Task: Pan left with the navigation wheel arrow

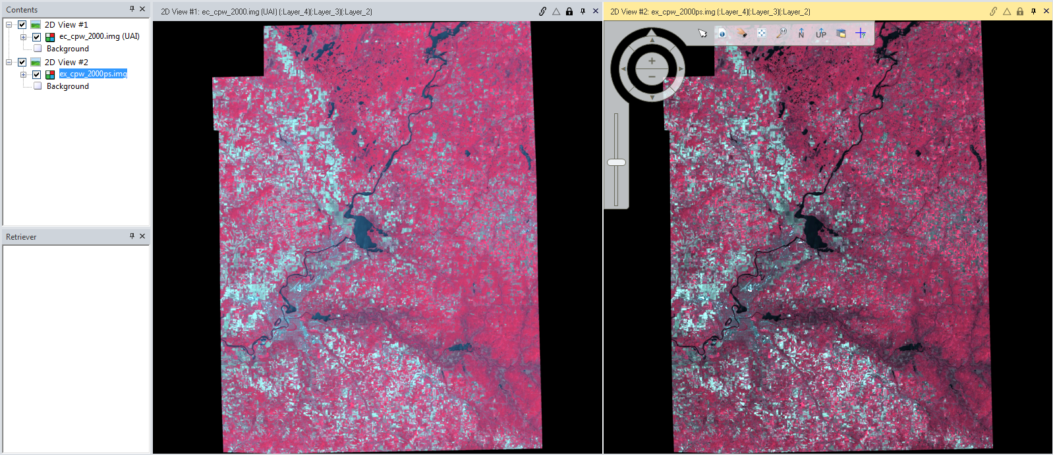Action: (x=623, y=68)
